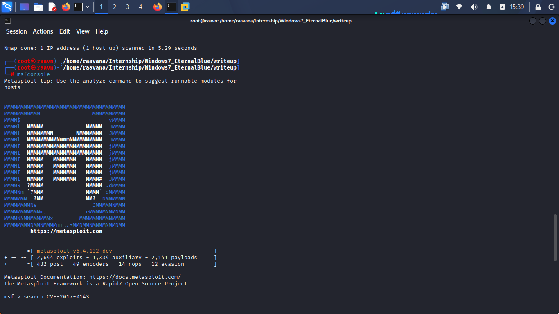
Task: Launch terminal emulator from panel launcher
Action: pyautogui.click(x=78, y=7)
